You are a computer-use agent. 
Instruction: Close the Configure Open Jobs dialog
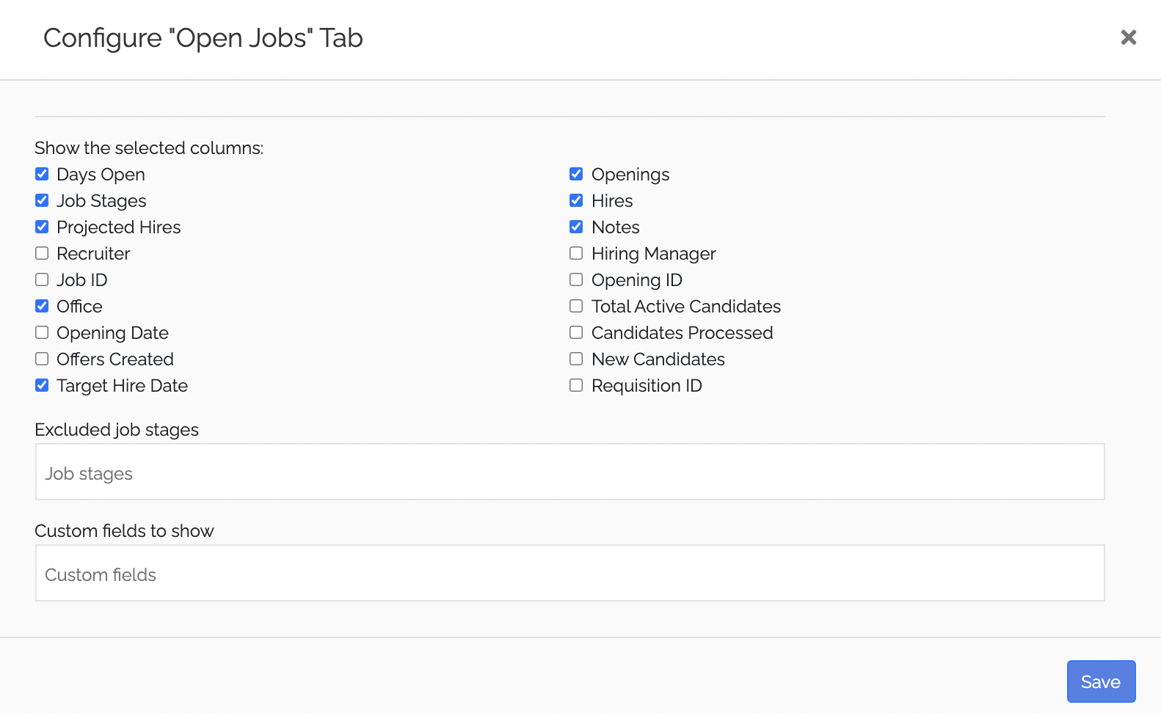1128,37
